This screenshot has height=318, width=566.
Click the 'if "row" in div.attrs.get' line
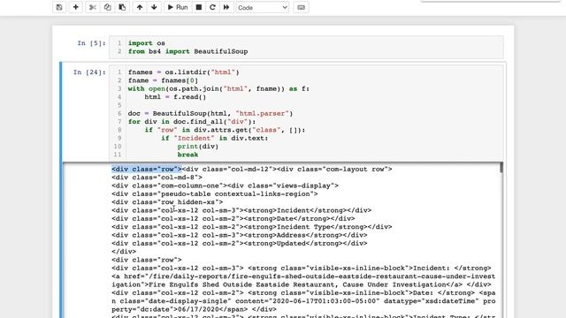(225, 130)
